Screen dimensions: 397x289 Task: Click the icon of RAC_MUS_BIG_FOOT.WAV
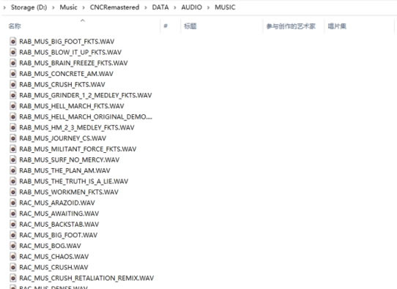tap(13, 235)
